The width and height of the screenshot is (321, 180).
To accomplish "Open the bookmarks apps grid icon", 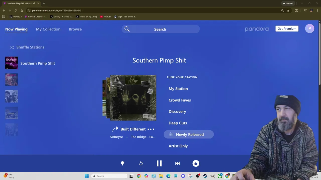I will tap(3, 17).
